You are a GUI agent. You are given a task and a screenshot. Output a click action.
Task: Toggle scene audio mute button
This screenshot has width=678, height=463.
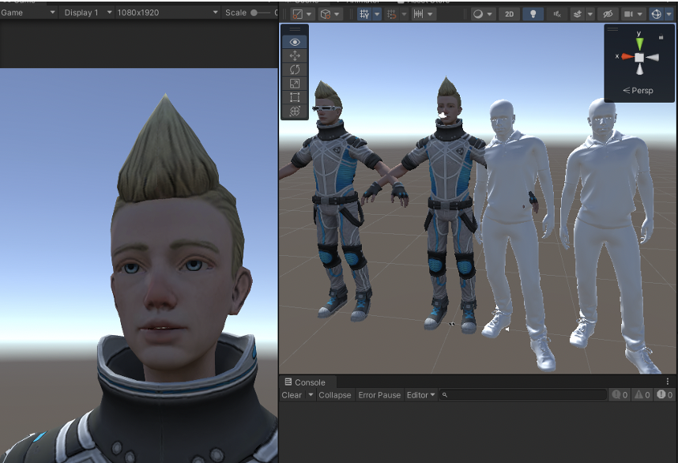click(x=557, y=14)
